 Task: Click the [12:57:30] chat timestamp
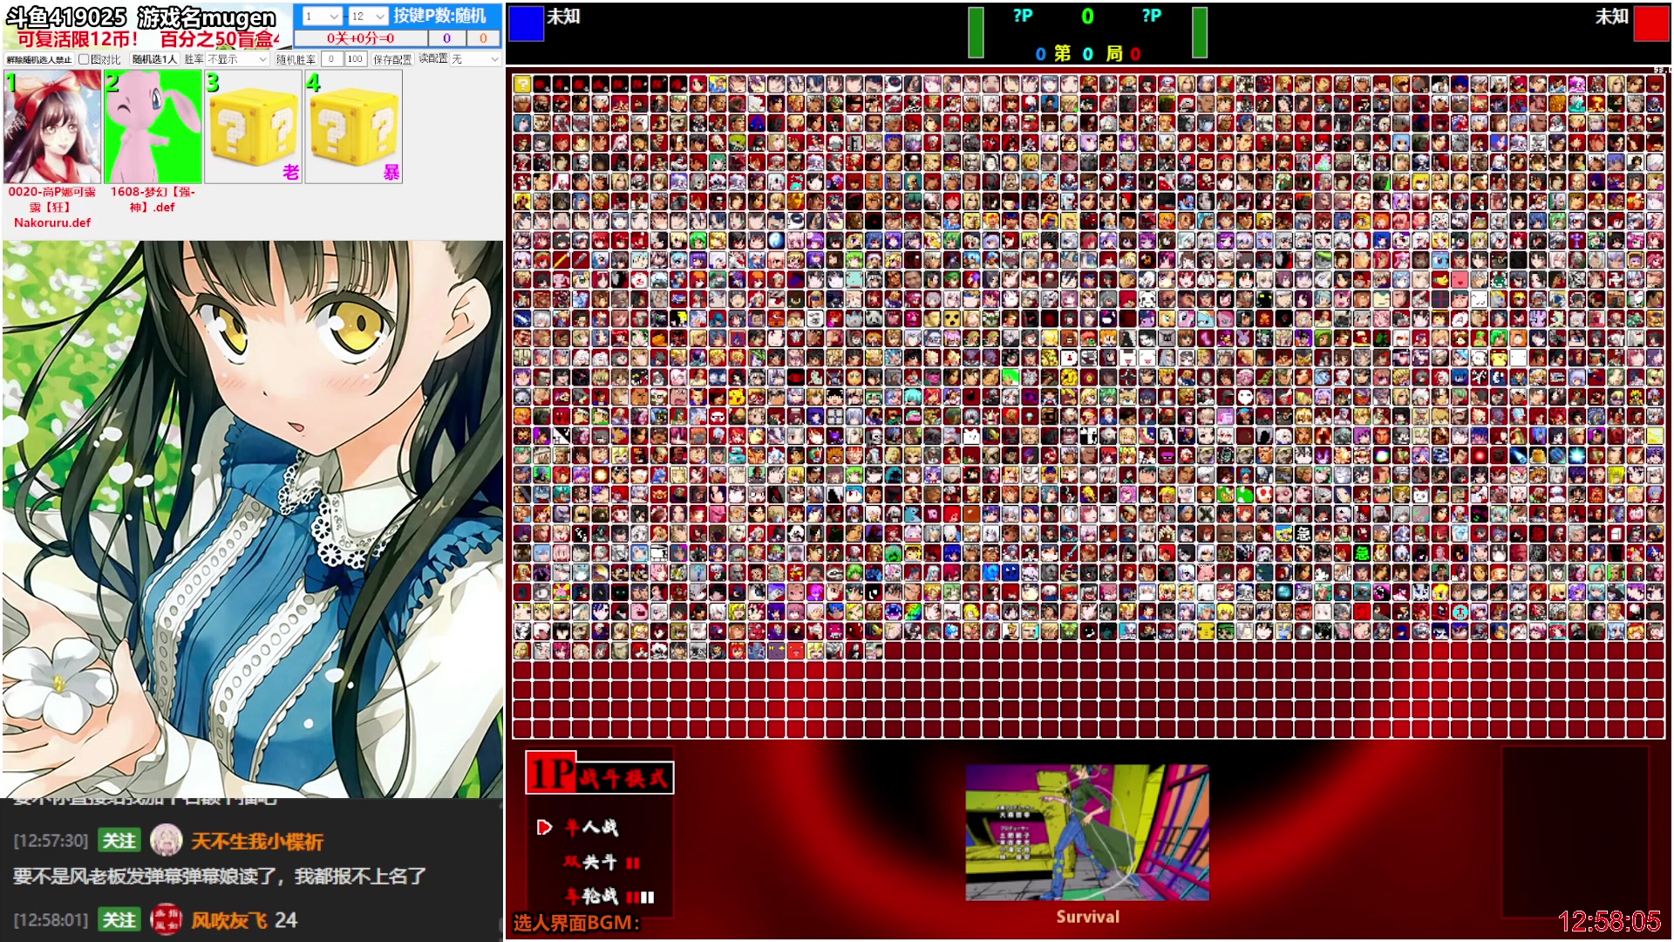click(51, 841)
